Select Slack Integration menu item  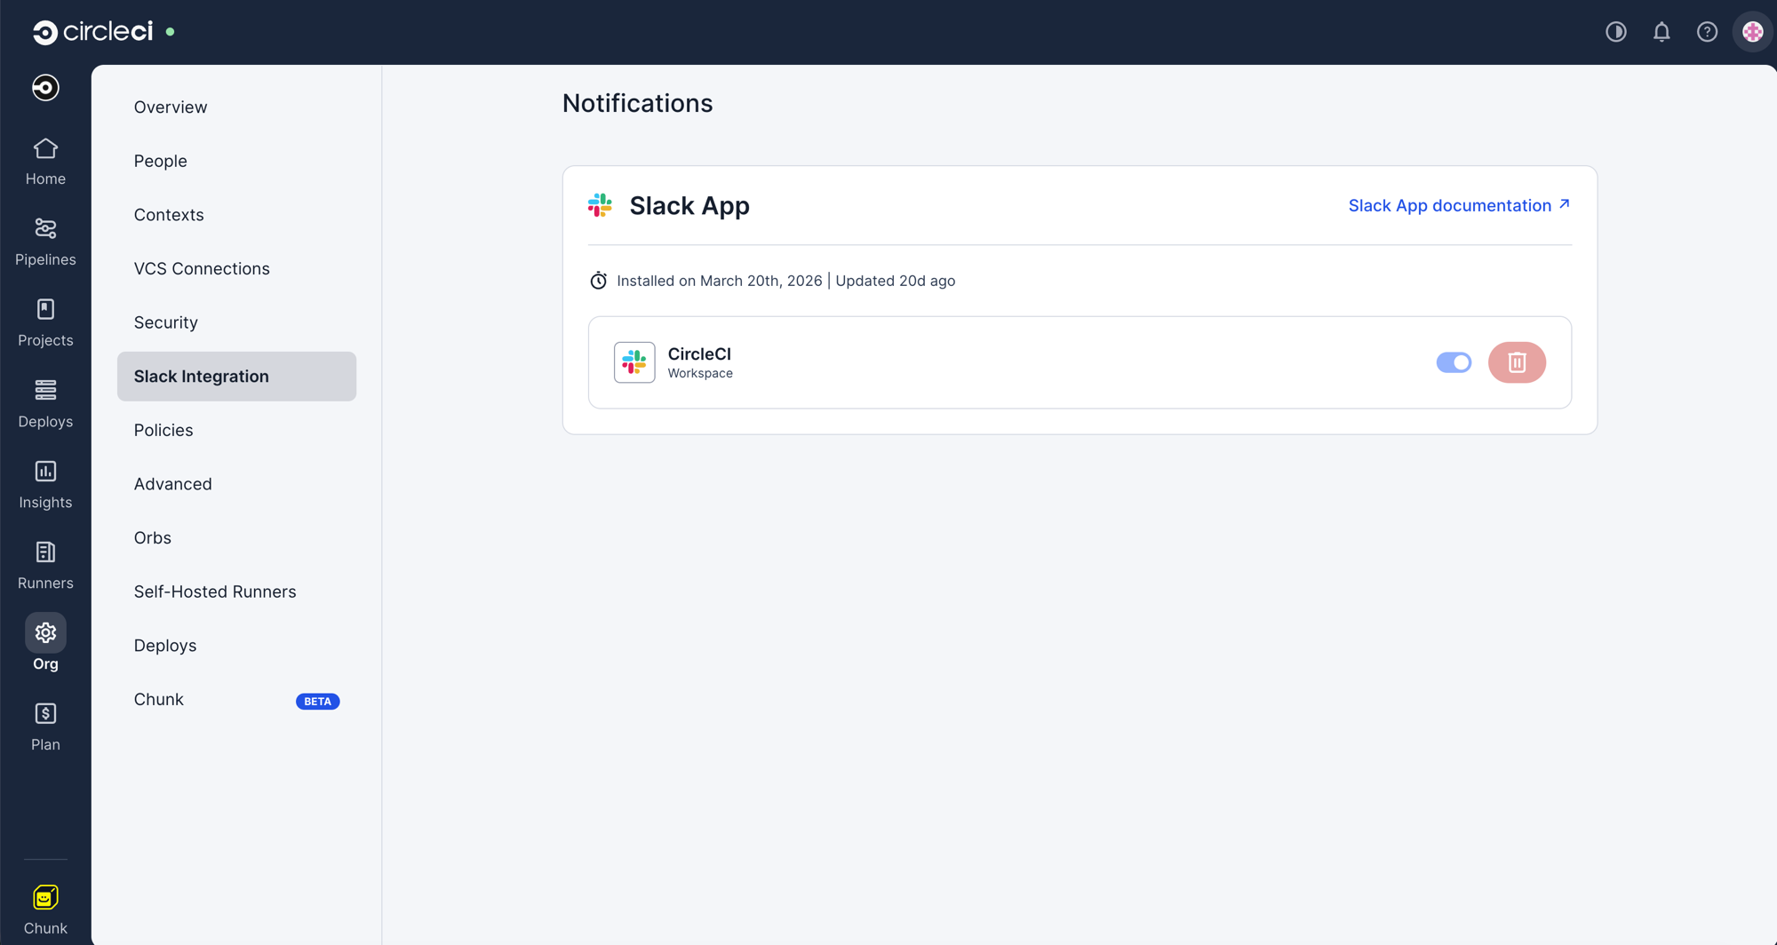tap(236, 377)
